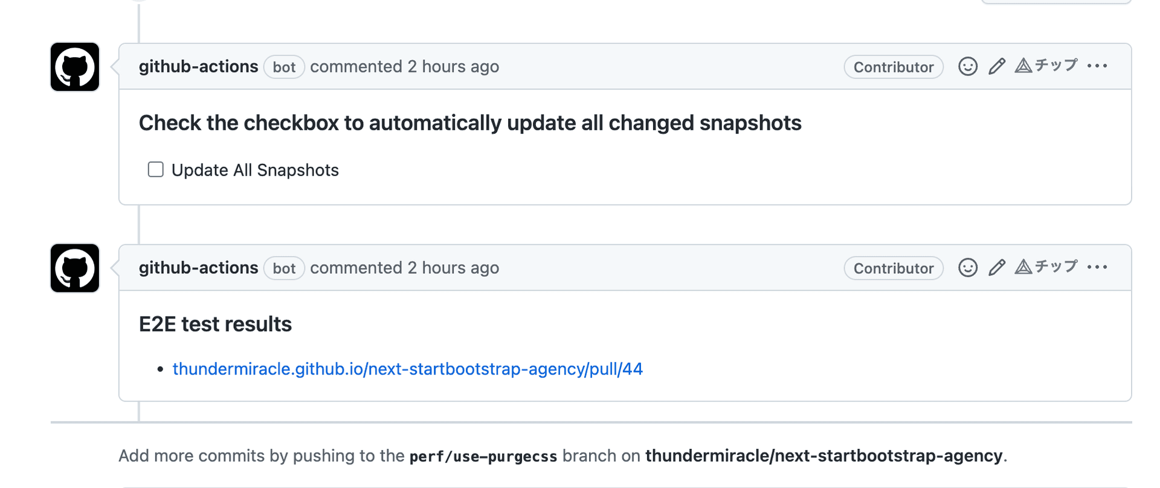Click github-actions username on snapshots comment
Viewport: 1160px width, 488px height.
click(x=198, y=66)
